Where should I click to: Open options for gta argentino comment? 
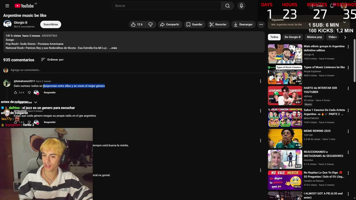(260, 111)
